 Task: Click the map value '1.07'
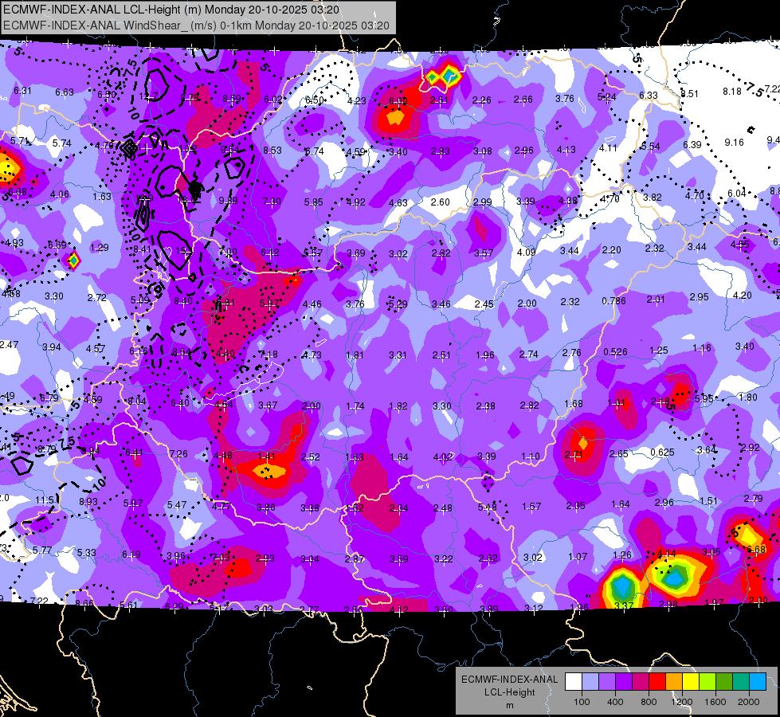578,556
